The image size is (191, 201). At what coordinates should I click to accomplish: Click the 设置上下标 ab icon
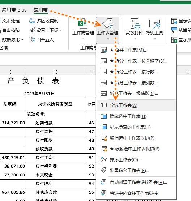pos(32,30)
